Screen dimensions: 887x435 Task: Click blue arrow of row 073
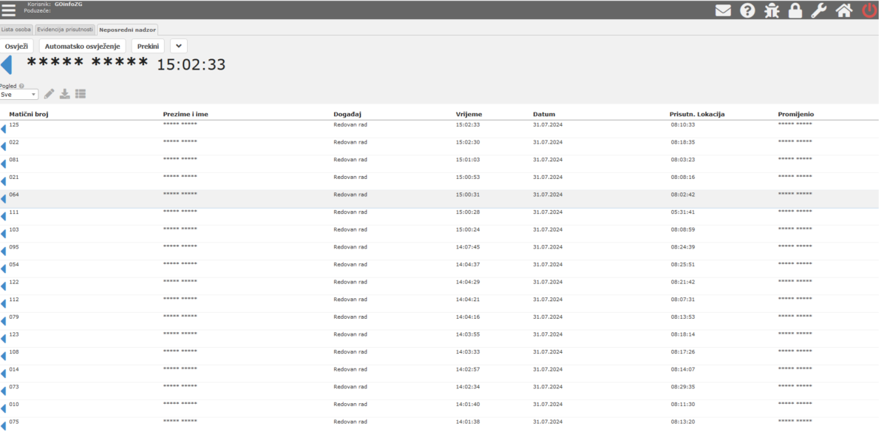(x=3, y=392)
